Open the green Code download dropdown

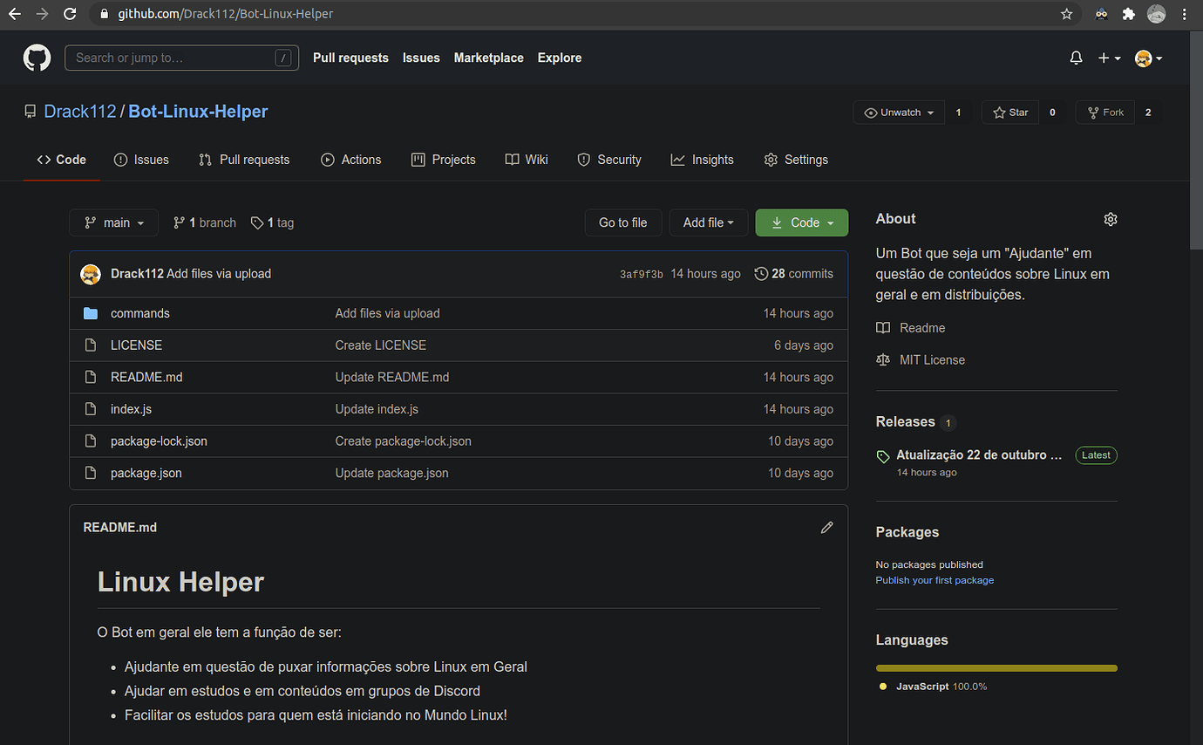click(x=801, y=222)
